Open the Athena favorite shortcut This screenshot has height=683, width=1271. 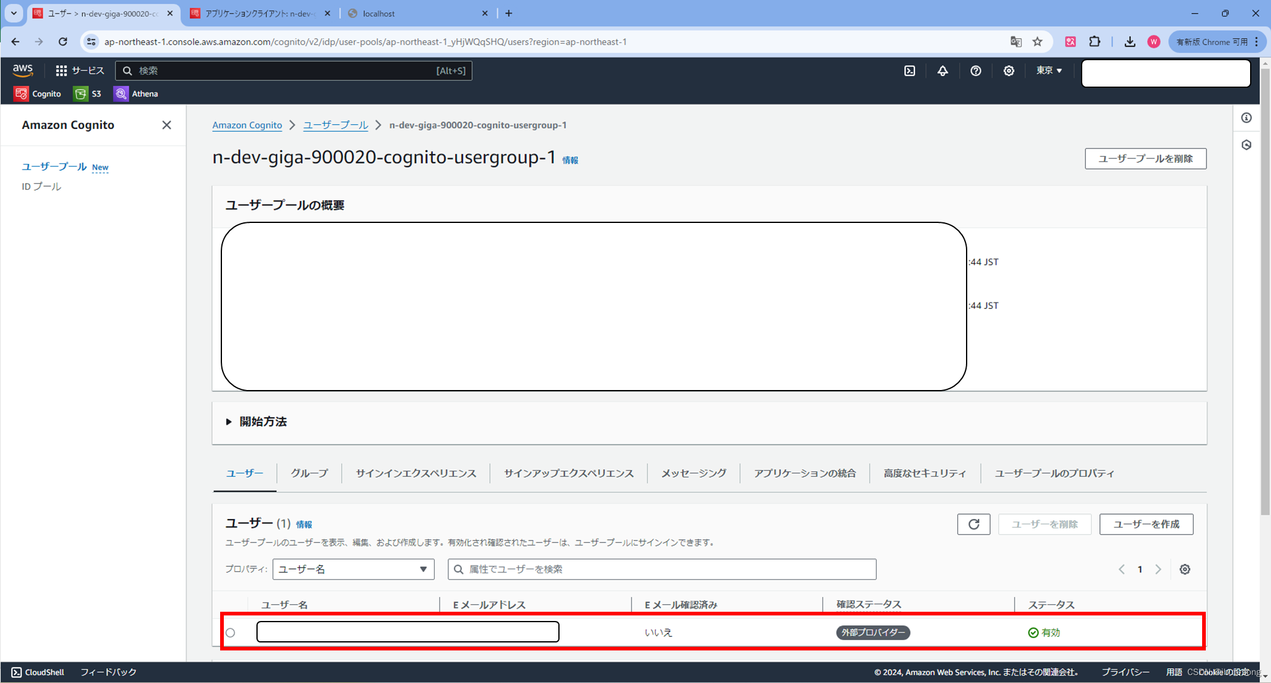136,93
